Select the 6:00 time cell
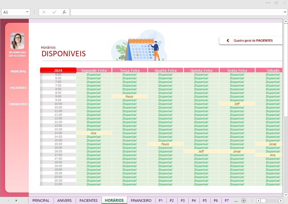288x204 pixels. (x=58, y=75)
